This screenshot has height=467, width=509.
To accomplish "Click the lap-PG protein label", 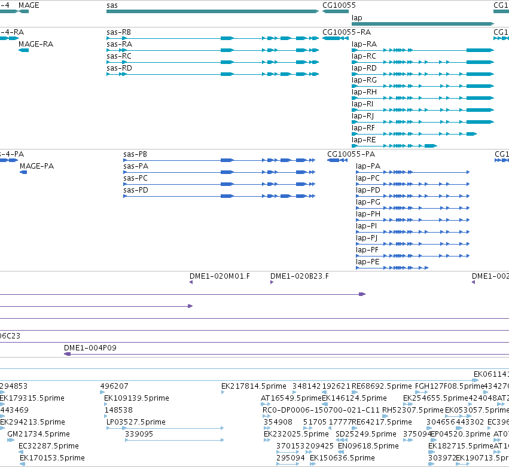I will point(368,202).
